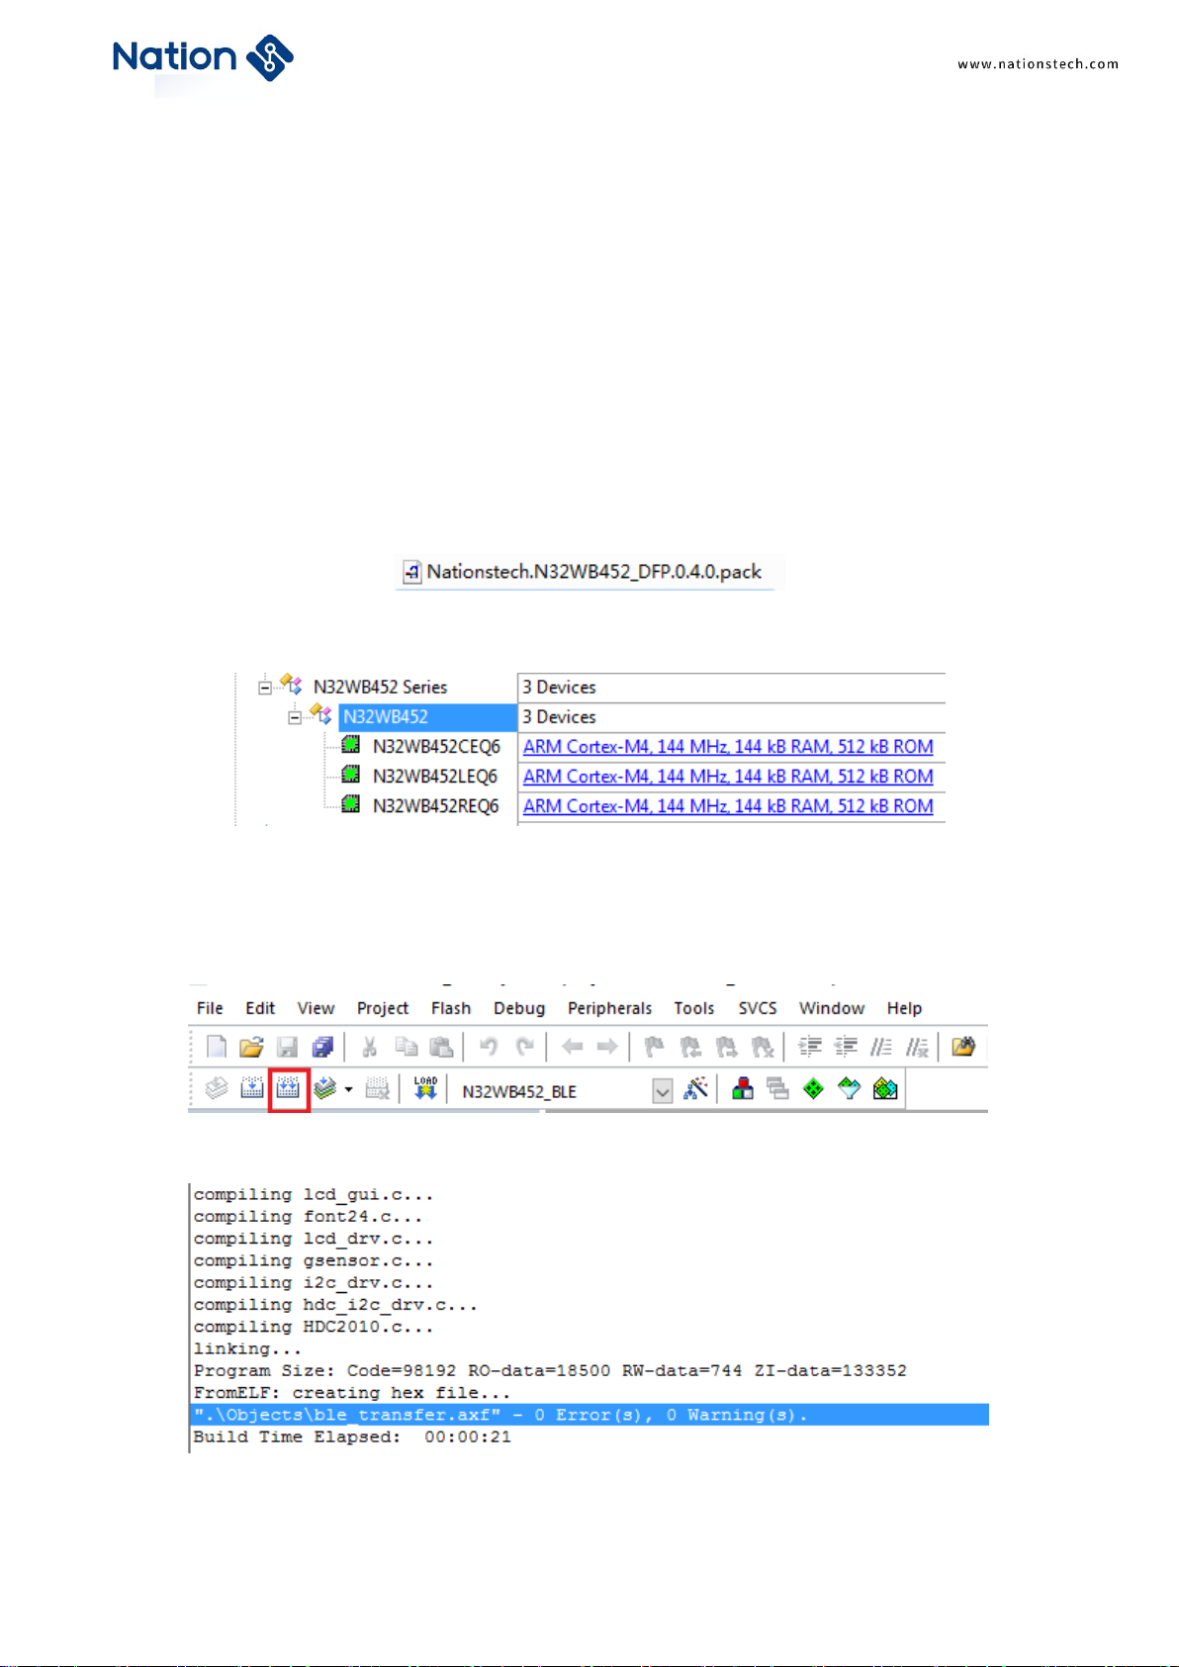Image resolution: width=1179 pixels, height=1667 pixels.
Task: Click the green Manage Run-Time Environment icon
Action: point(813,1089)
